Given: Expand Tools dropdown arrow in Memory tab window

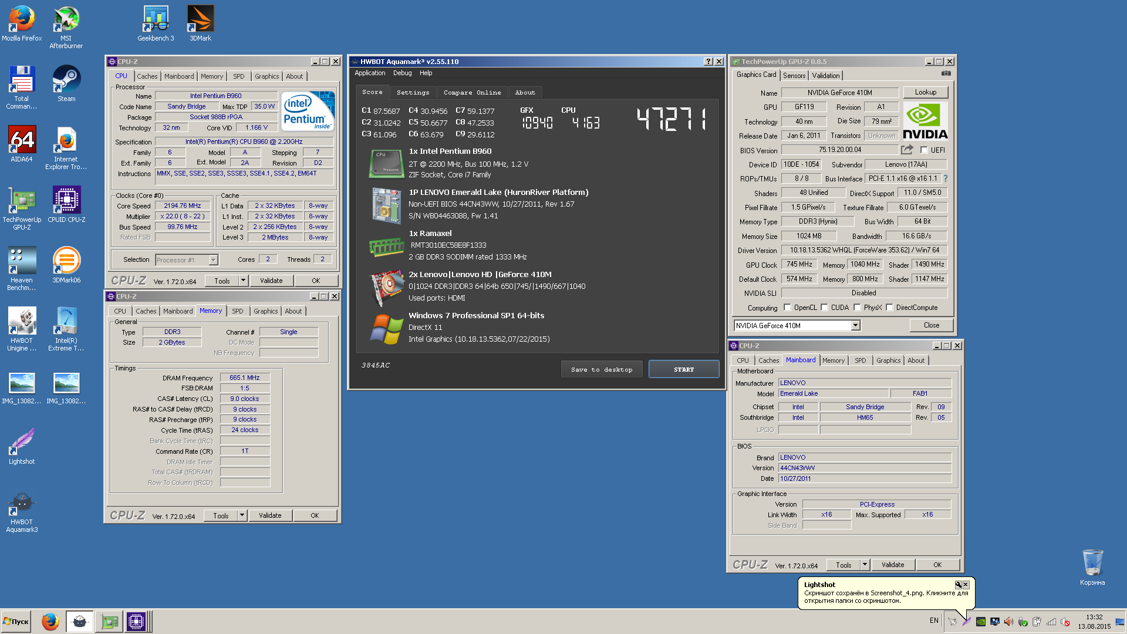Looking at the screenshot, I should pyautogui.click(x=242, y=515).
